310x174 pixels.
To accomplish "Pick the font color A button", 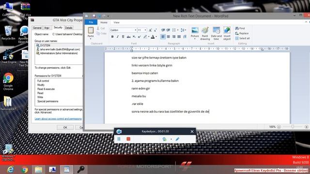I will click(153, 37).
